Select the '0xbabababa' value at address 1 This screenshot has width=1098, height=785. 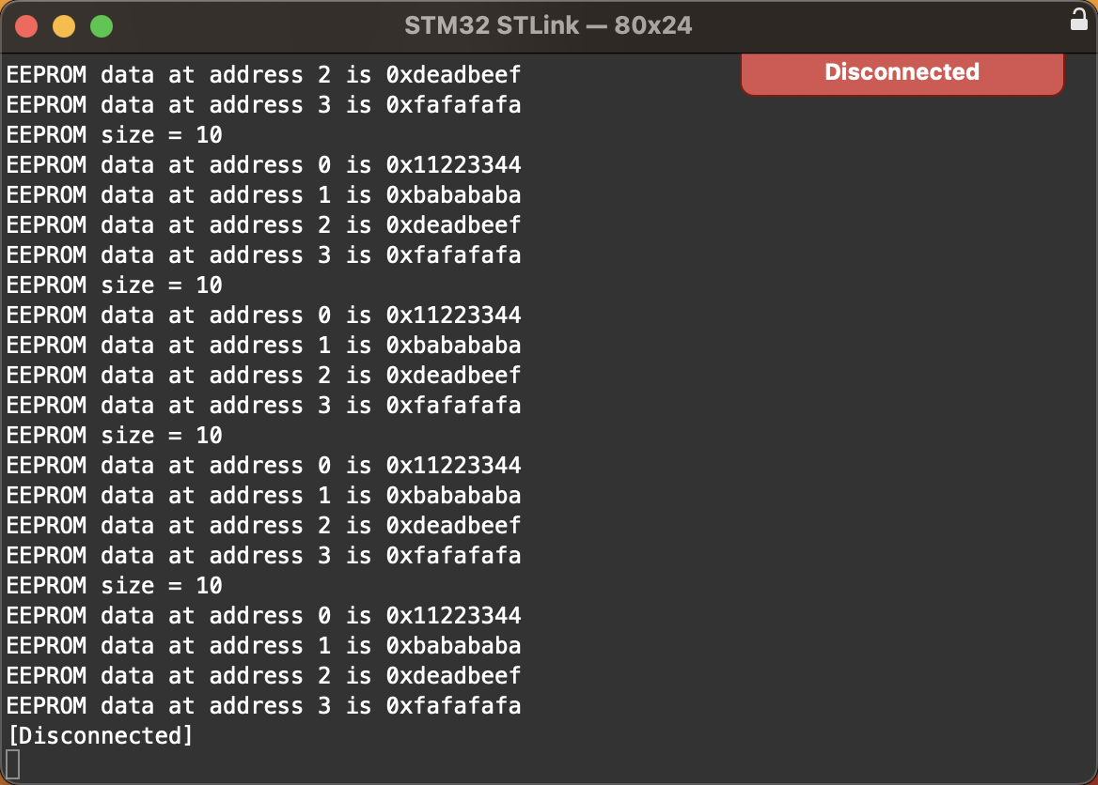click(x=453, y=194)
